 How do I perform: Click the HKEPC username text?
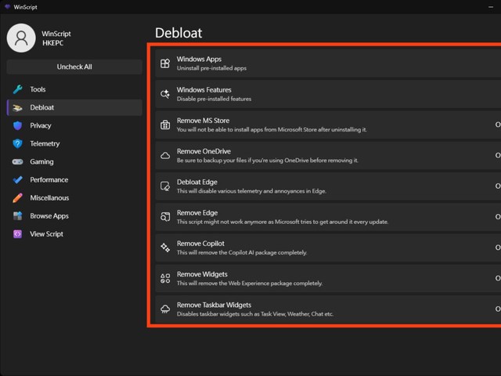point(52,43)
